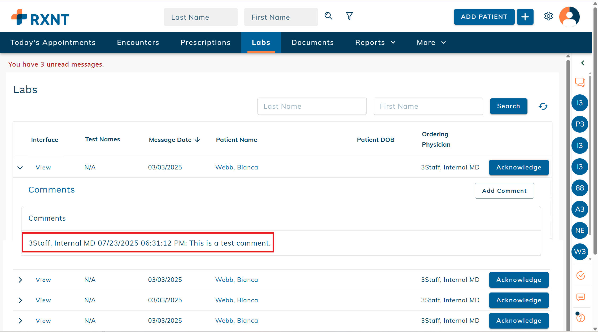This screenshot has width=598, height=332.
Task: Open the chat bubbles icon in sidebar
Action: click(580, 82)
